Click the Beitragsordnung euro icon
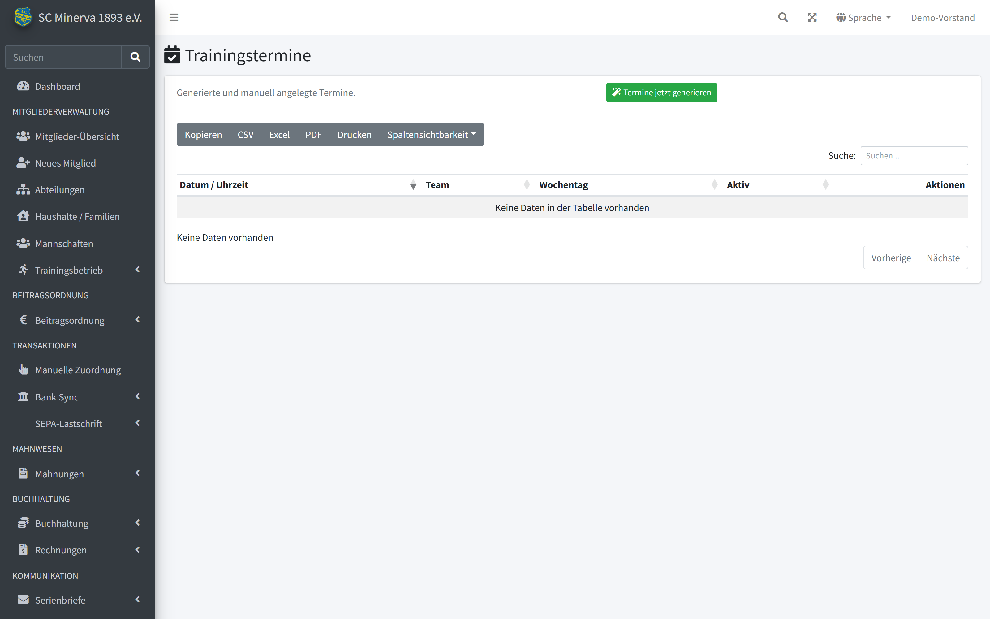The image size is (990, 619). (23, 320)
